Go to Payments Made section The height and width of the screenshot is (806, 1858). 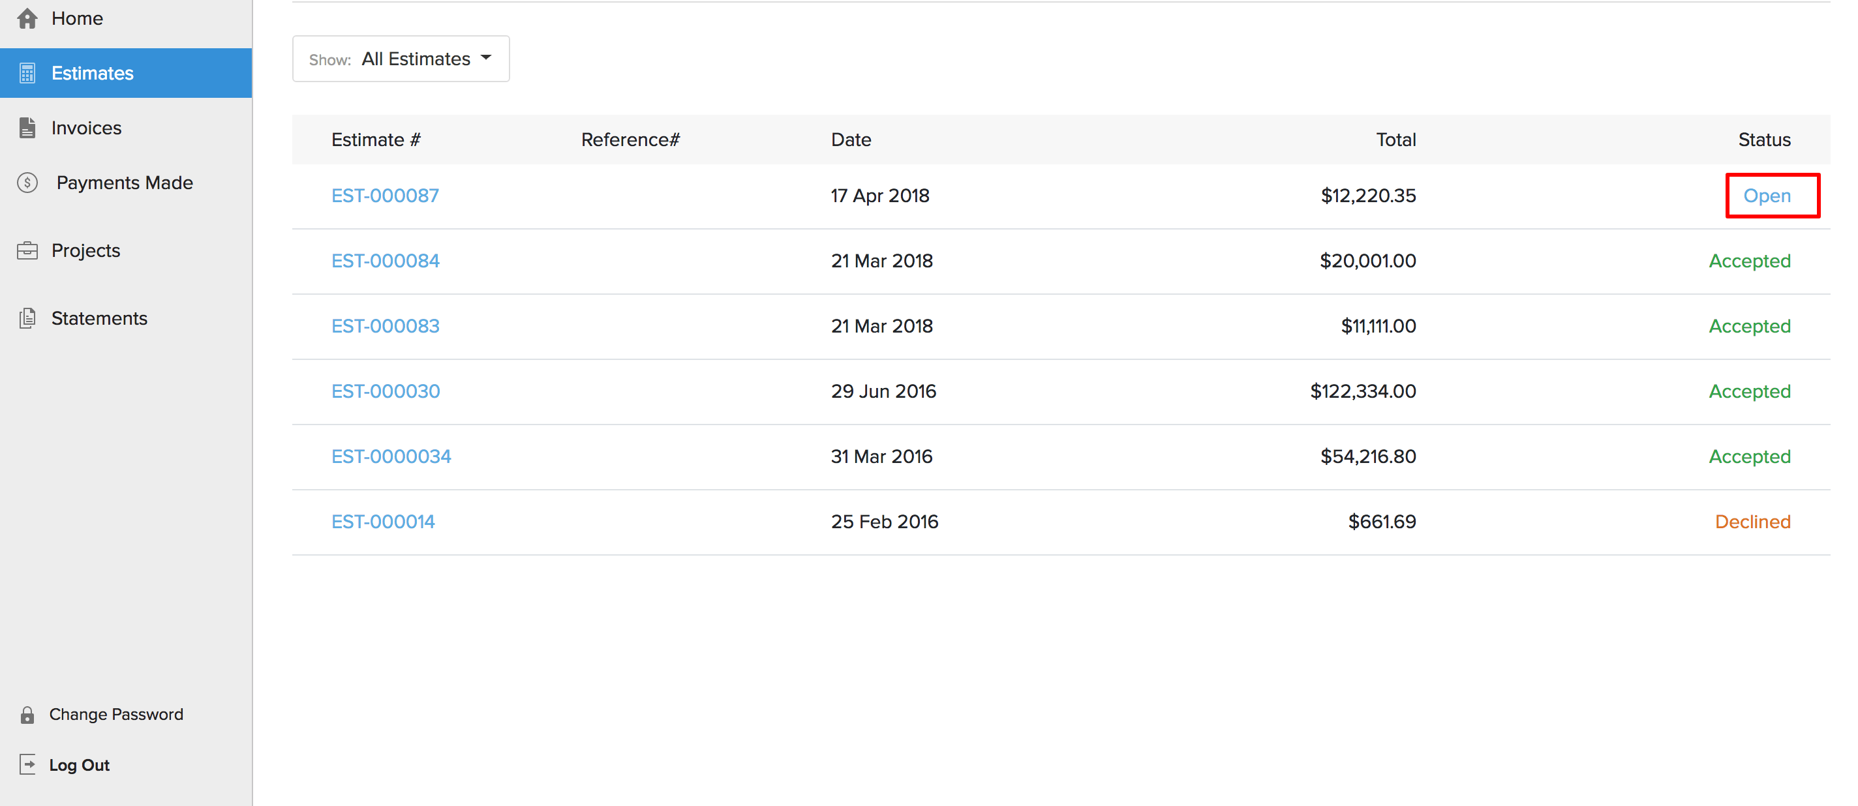coord(124,183)
